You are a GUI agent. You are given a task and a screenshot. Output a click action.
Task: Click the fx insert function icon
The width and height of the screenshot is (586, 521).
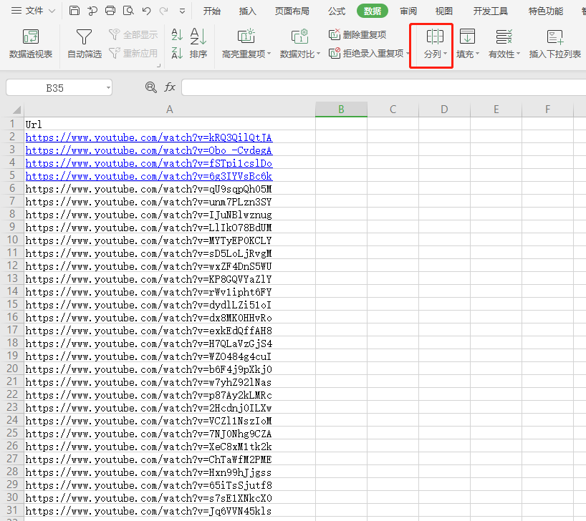tap(170, 87)
